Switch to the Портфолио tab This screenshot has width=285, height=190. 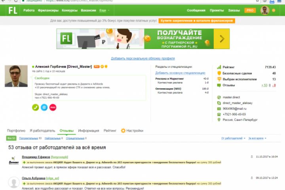click(x=16, y=131)
